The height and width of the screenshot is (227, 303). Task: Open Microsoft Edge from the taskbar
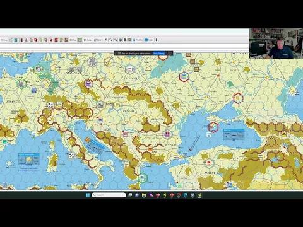(x=186, y=195)
